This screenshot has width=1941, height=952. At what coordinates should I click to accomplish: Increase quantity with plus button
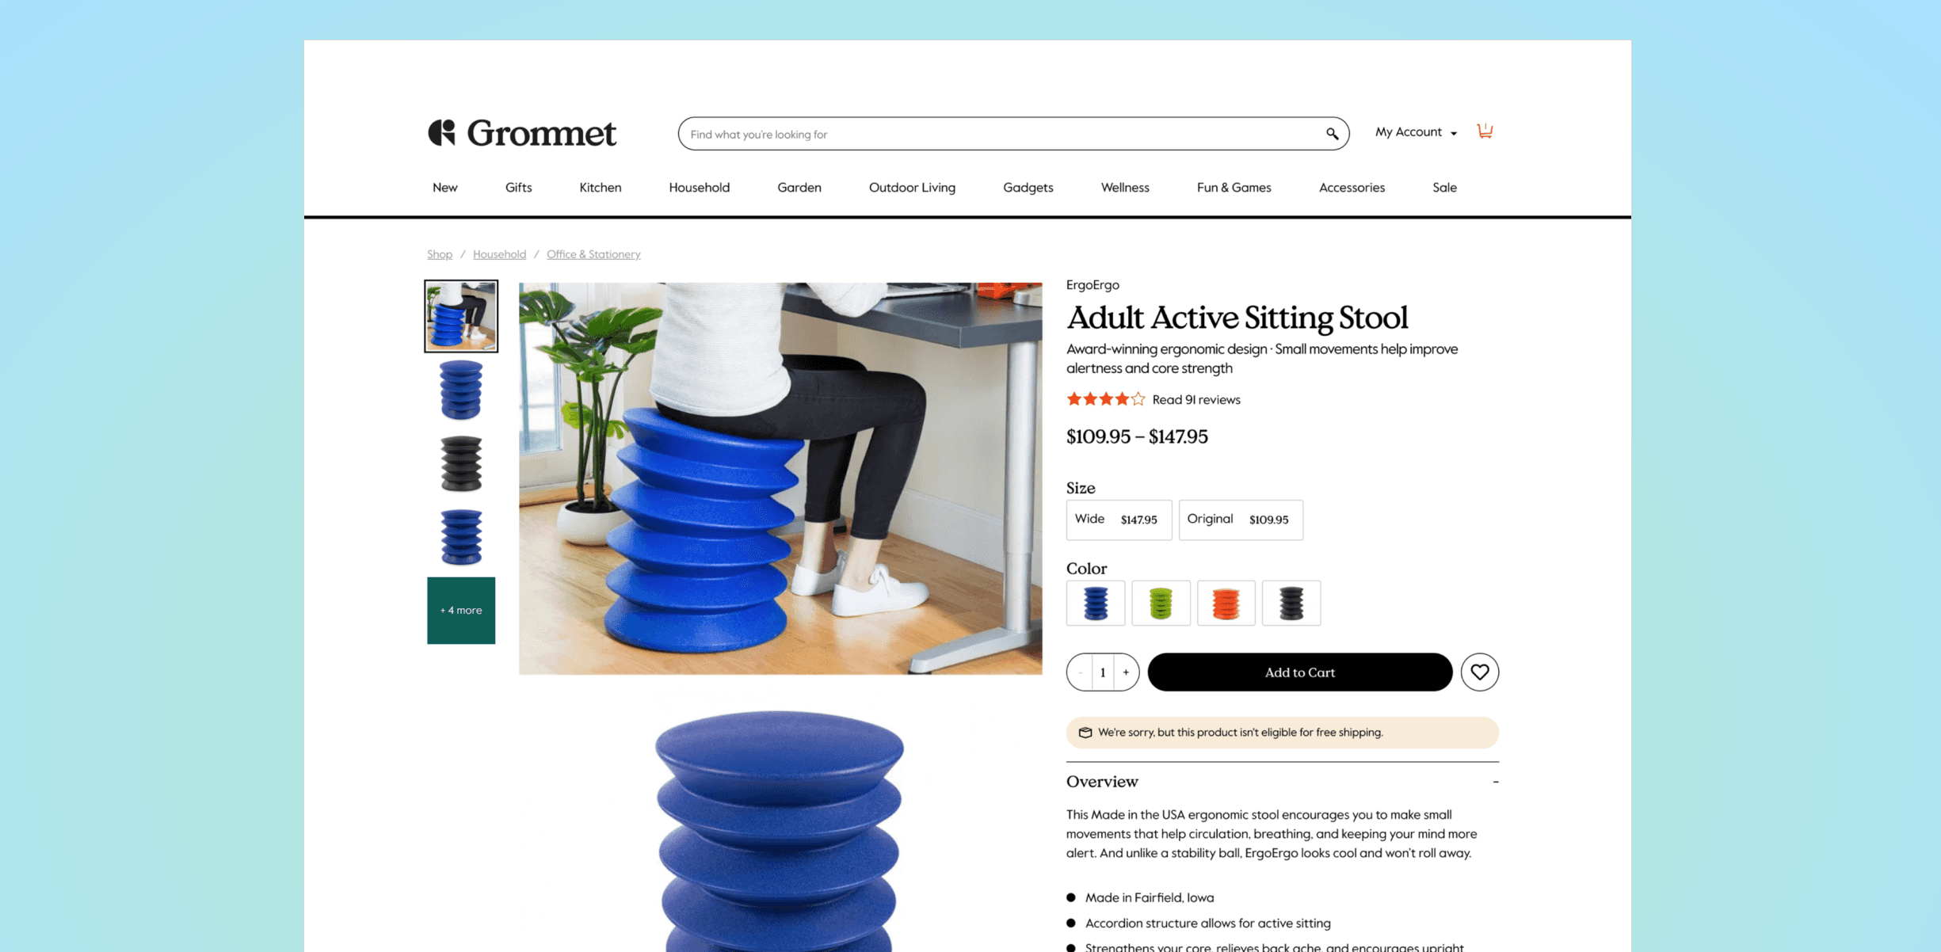1126,672
